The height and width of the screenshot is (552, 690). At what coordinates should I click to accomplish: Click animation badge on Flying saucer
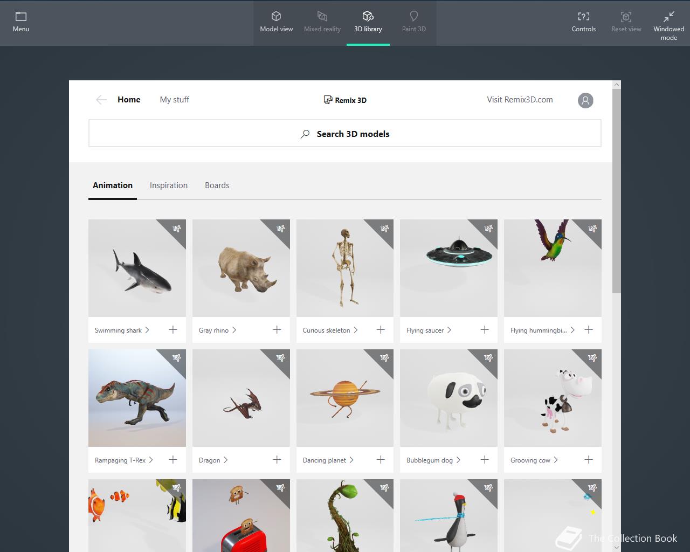point(488,229)
